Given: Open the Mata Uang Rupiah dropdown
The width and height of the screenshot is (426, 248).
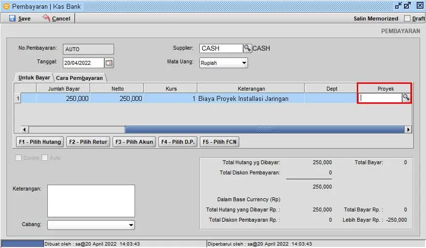Looking at the screenshot, I should (244, 63).
